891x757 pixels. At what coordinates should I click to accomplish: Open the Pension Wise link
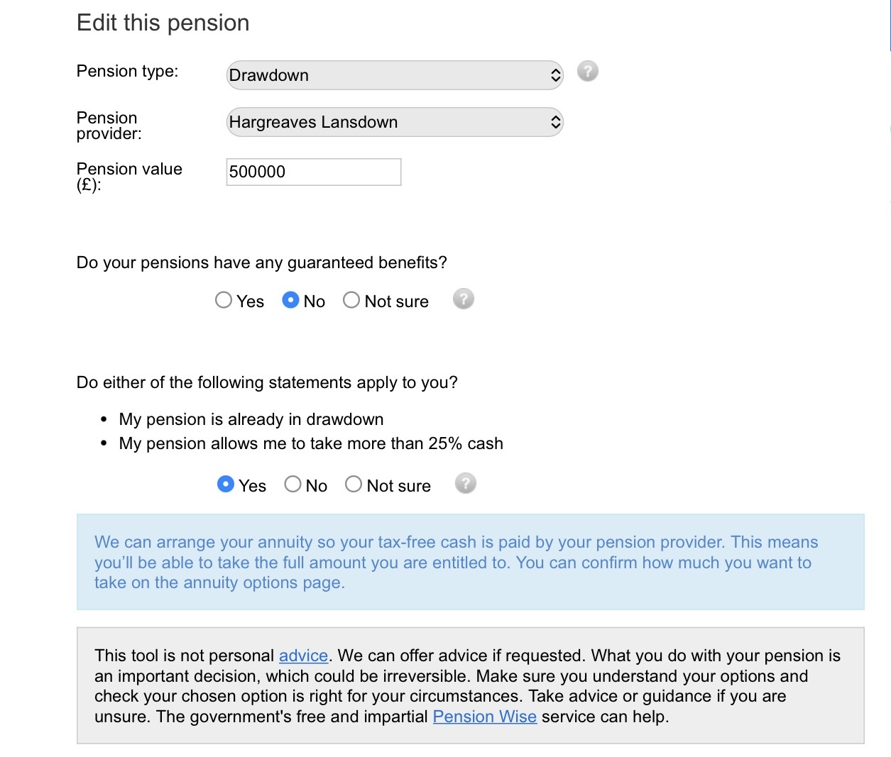pyautogui.click(x=484, y=717)
